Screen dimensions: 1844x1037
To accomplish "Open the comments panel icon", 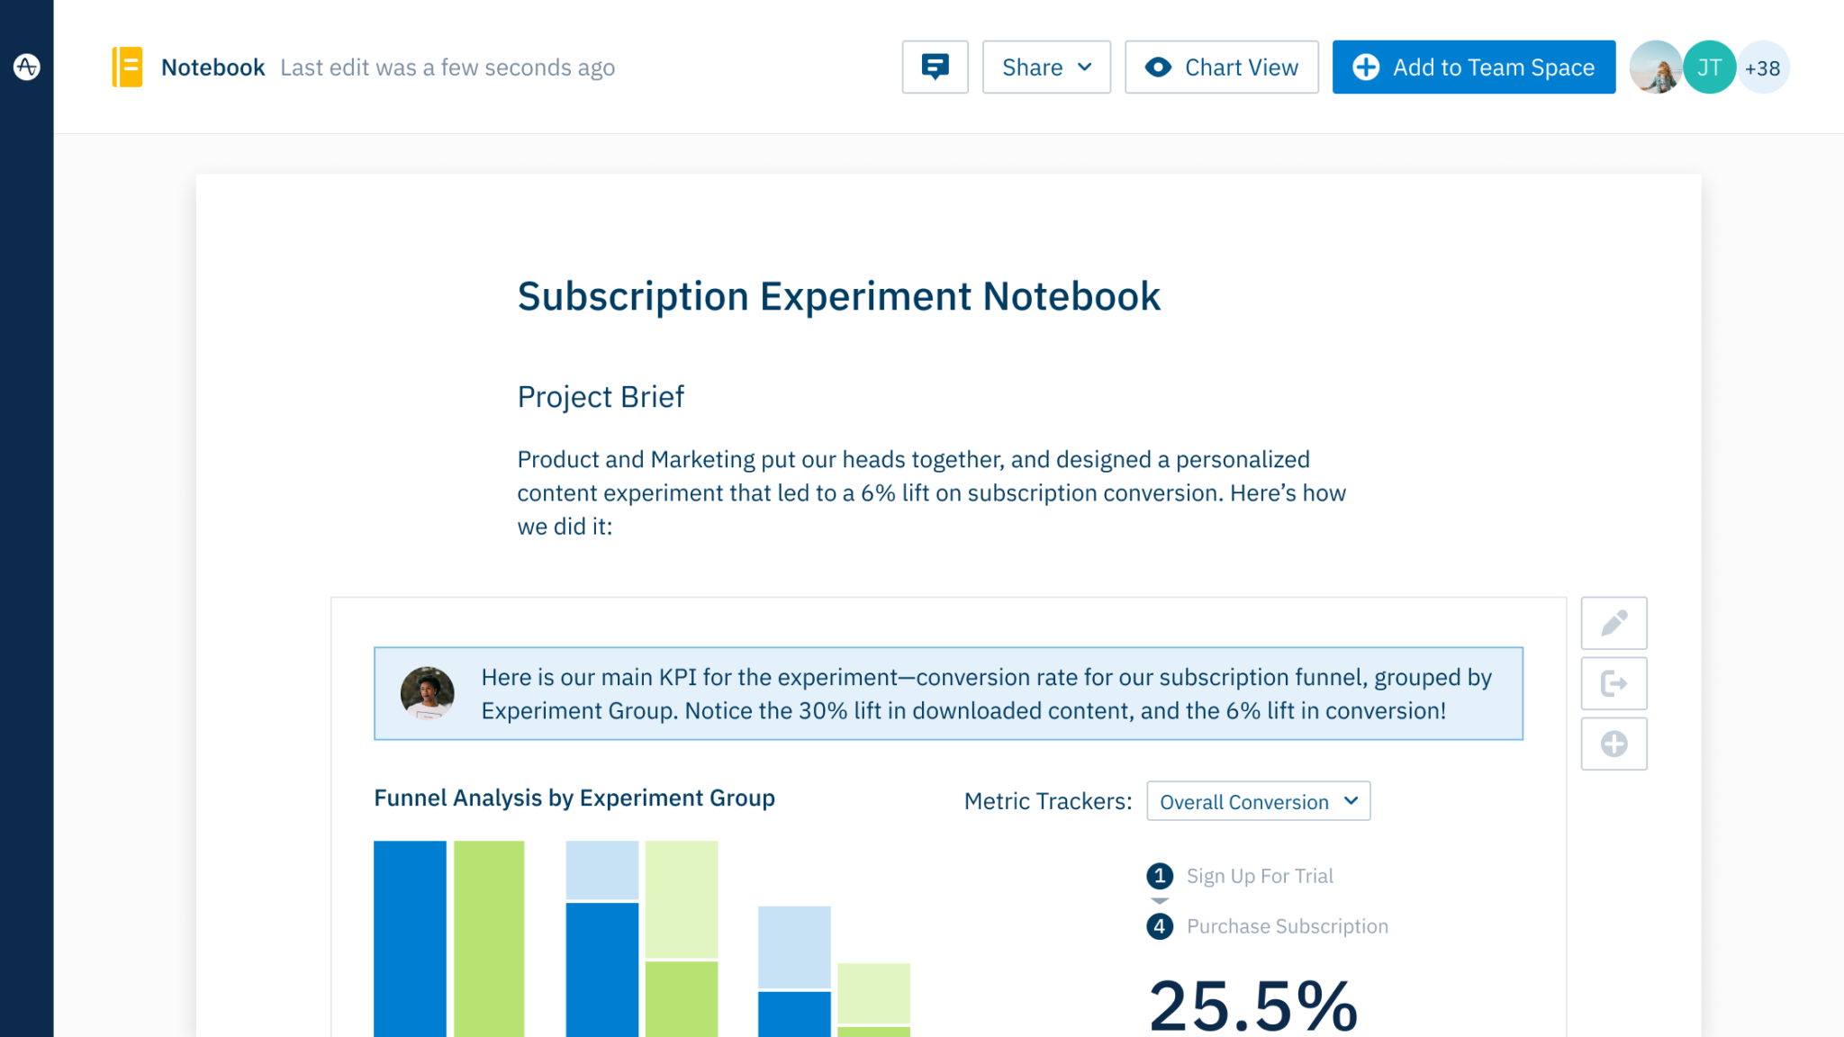I will pyautogui.click(x=935, y=67).
